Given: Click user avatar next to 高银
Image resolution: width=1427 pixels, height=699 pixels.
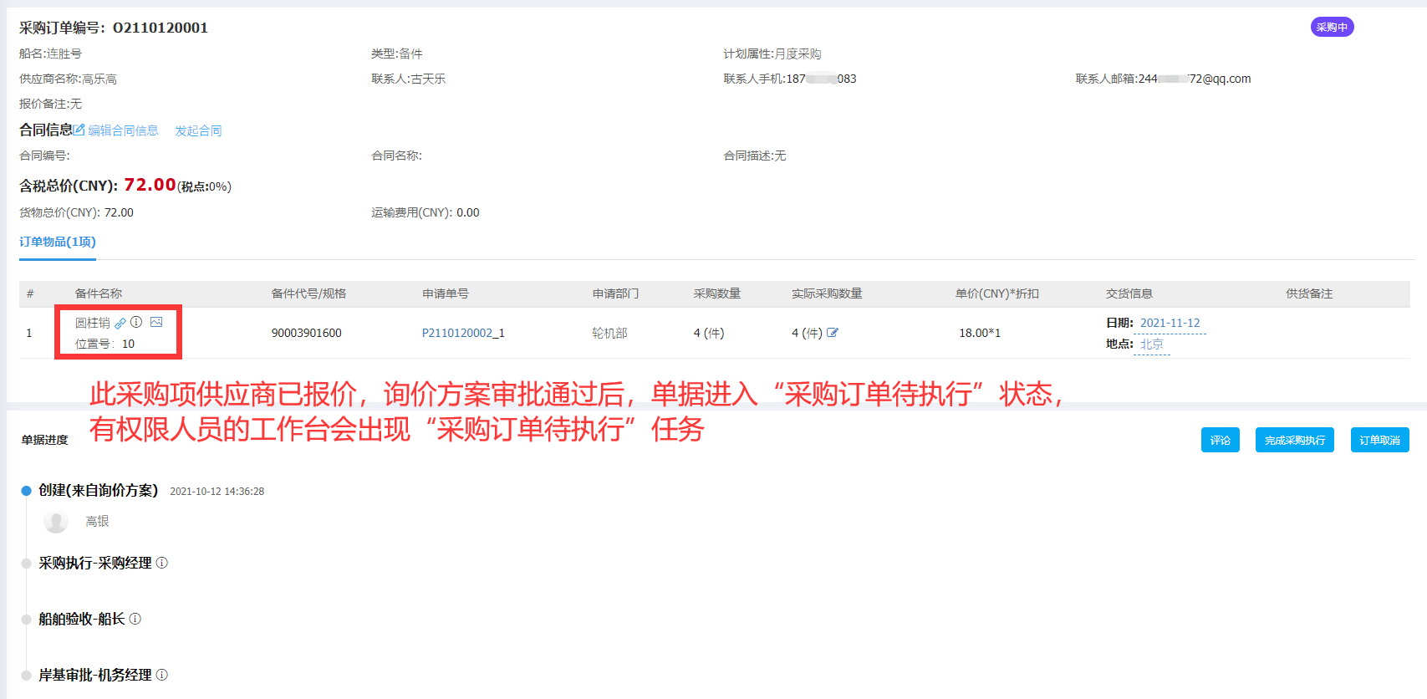Looking at the screenshot, I should coord(56,522).
